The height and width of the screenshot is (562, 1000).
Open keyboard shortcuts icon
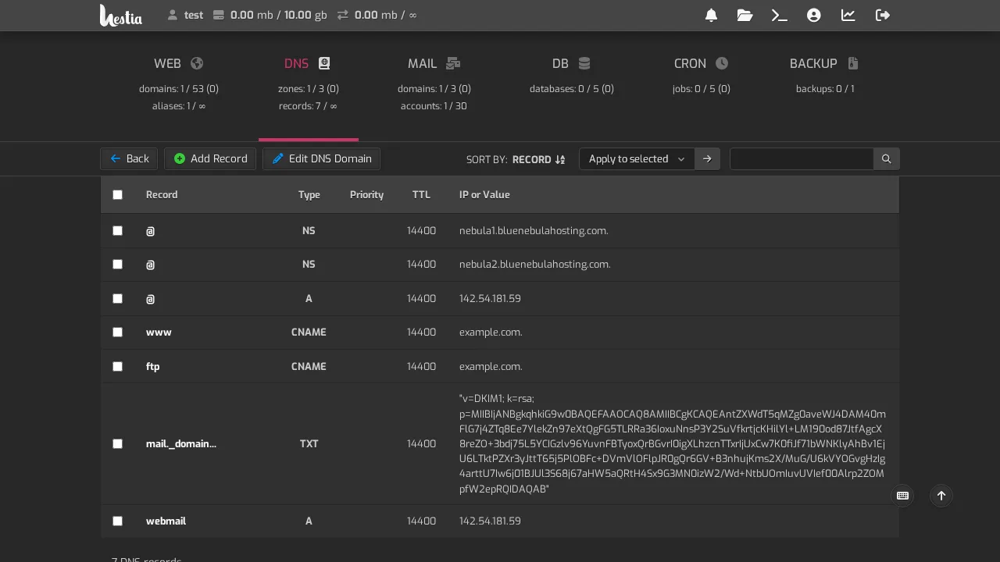pyautogui.click(x=903, y=496)
